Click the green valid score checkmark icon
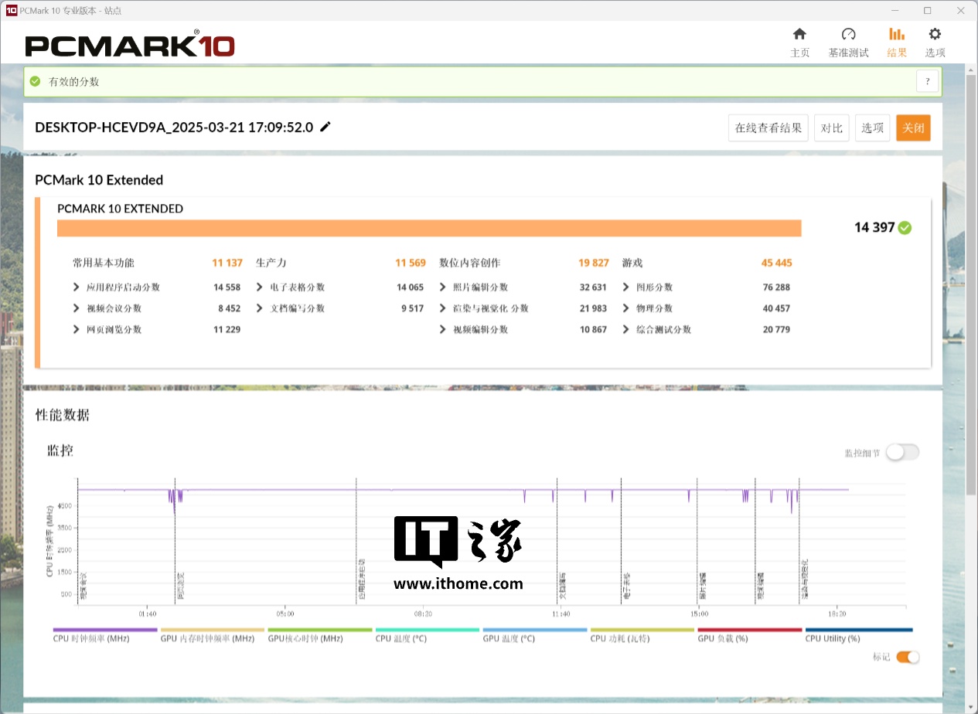Screen dimensions: 978x714 (36, 81)
